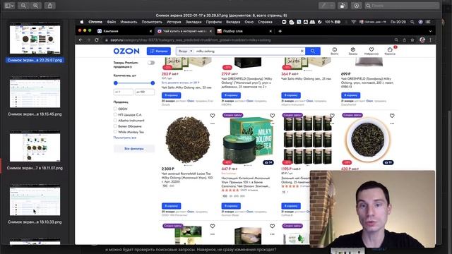Open the Изменить menu
The image size is (452, 254).
pos(129,22)
